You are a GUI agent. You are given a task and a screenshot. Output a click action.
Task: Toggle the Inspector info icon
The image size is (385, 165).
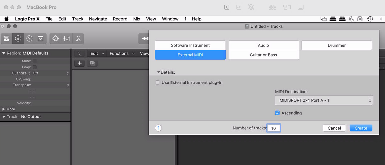pos(18,38)
